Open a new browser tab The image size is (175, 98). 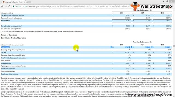point(29,2)
